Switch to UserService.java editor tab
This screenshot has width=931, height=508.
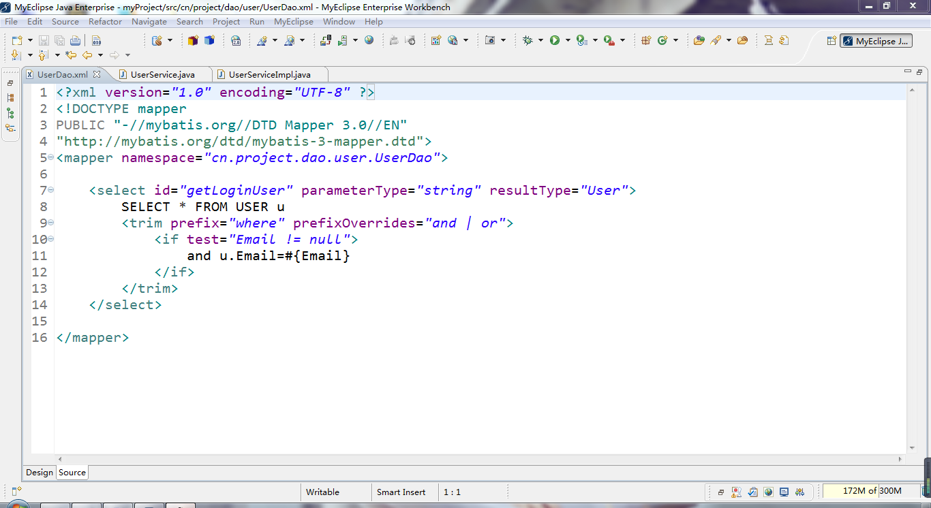(x=162, y=74)
